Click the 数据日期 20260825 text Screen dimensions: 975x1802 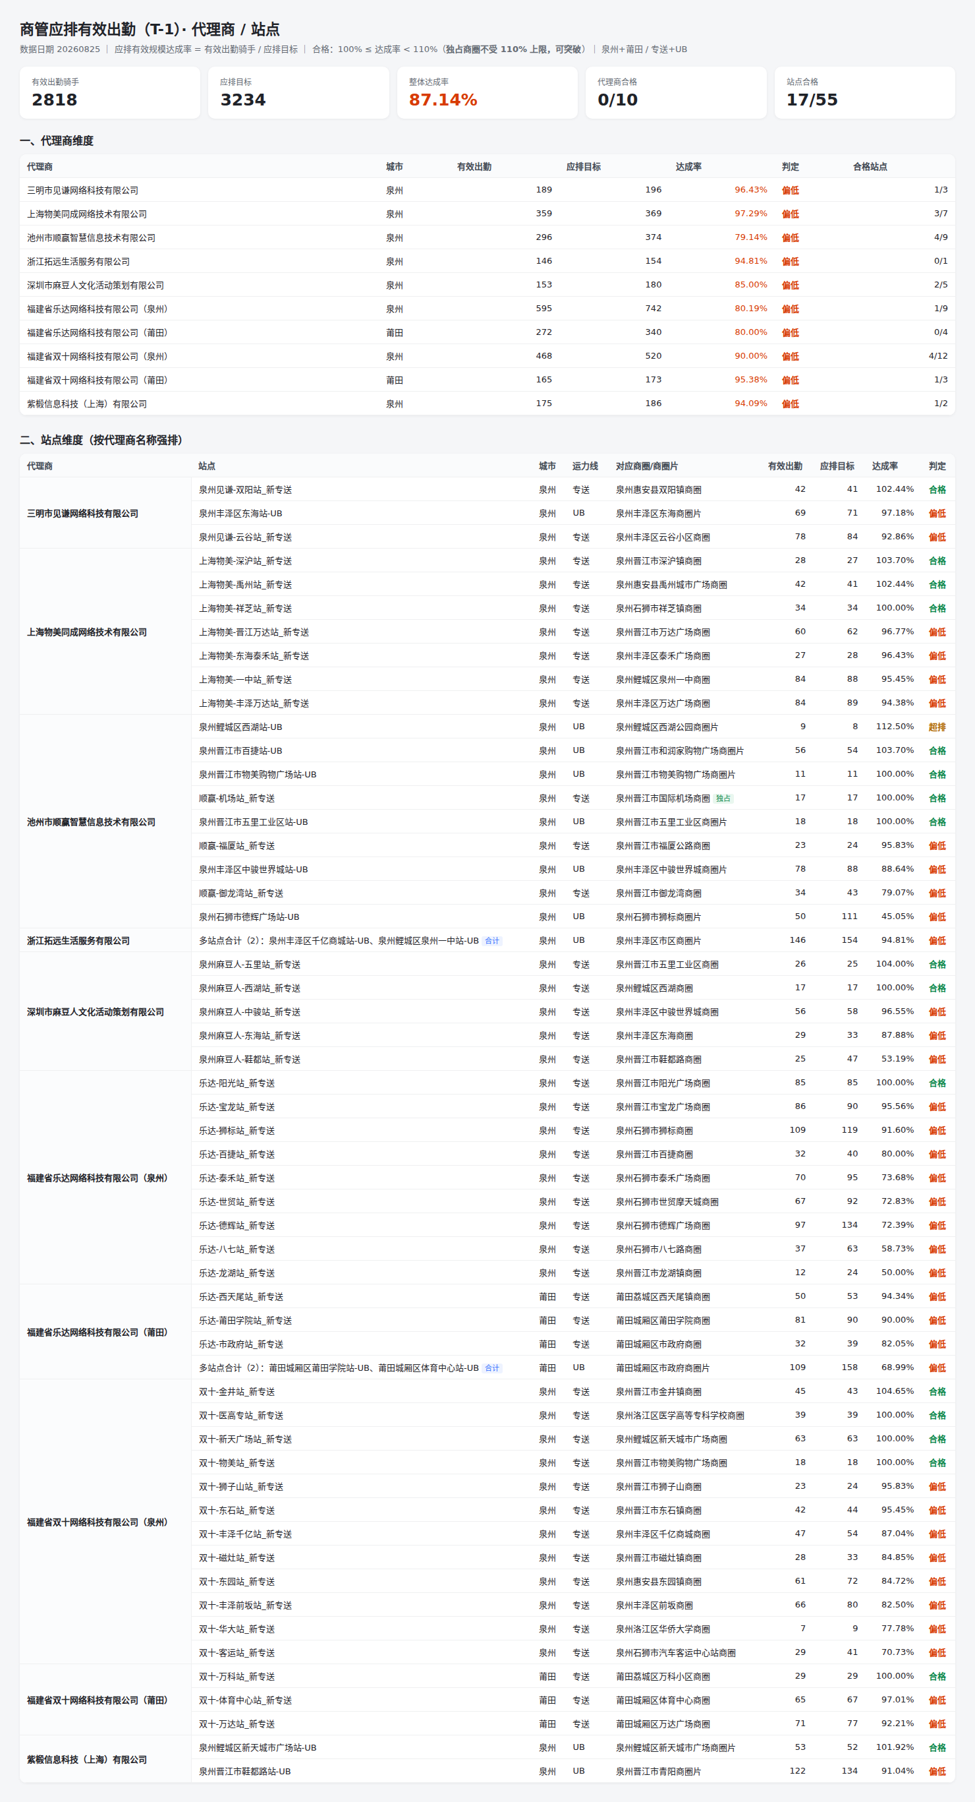click(x=59, y=49)
